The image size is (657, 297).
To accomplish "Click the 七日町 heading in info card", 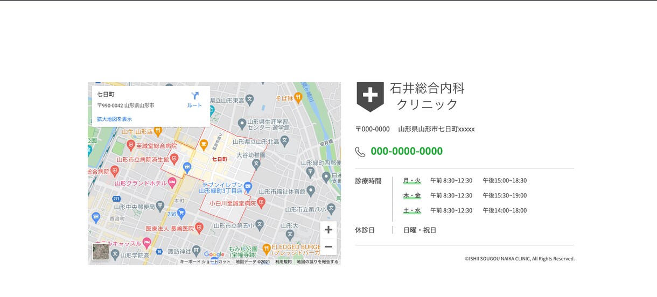I will [x=106, y=94].
